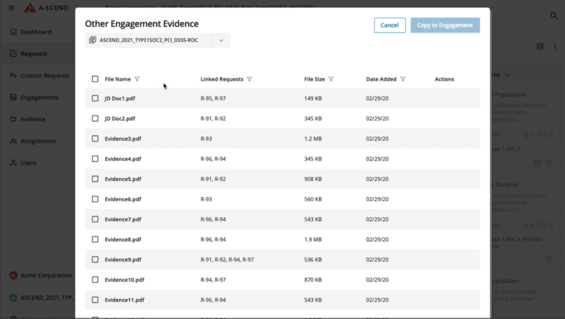The height and width of the screenshot is (319, 565).
Task: Click the Copy to Engagement button
Action: pyautogui.click(x=445, y=25)
